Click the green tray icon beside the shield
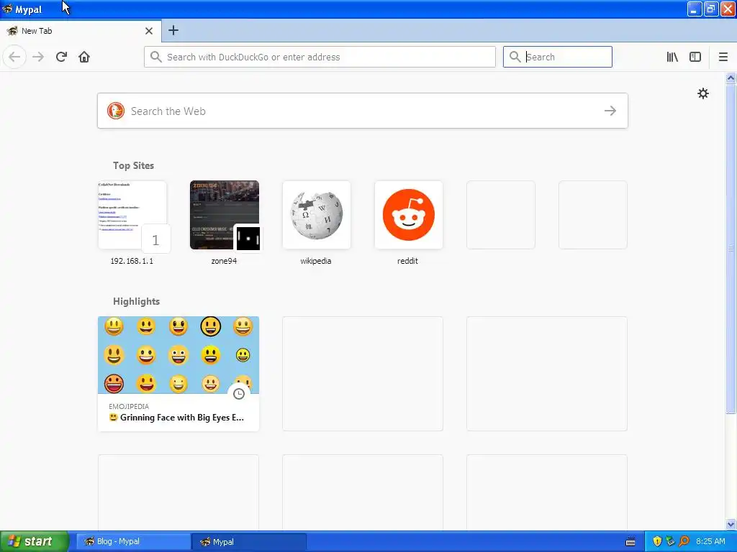The height and width of the screenshot is (552, 737). 670,541
